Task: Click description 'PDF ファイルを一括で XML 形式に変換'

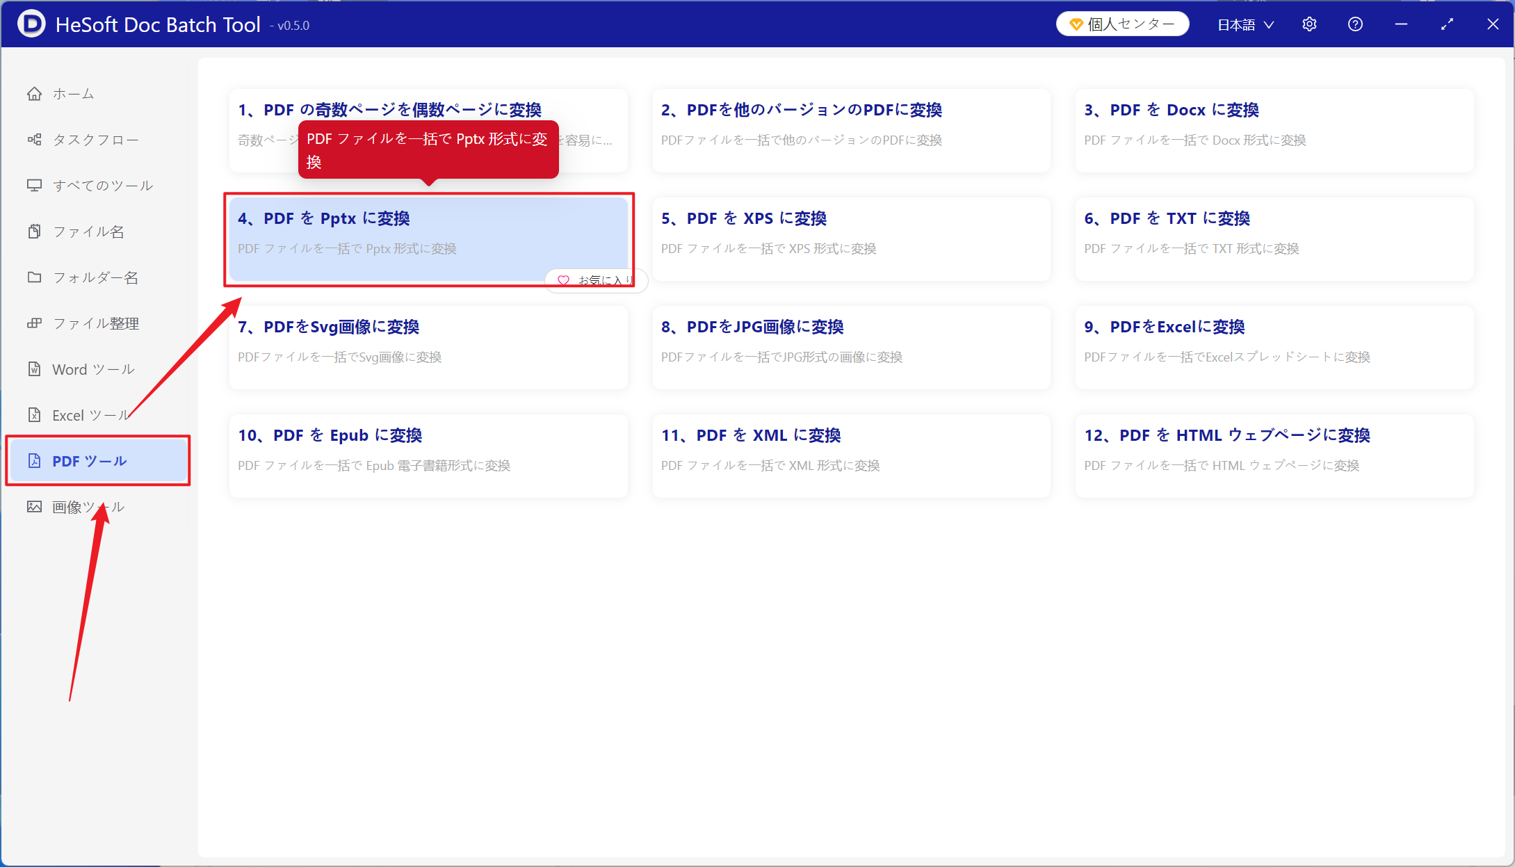Action: pos(770,465)
